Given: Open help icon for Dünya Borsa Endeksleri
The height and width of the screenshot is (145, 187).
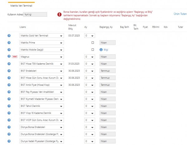Looking at the screenshot, I should pos(9,127).
